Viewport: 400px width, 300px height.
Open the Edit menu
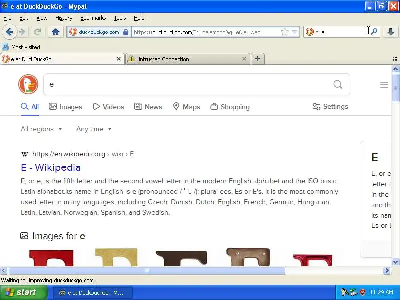coord(24,18)
